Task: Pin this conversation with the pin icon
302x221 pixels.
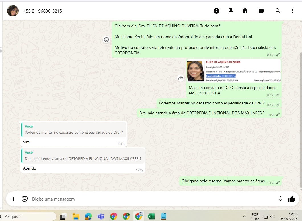Action: (x=231, y=11)
